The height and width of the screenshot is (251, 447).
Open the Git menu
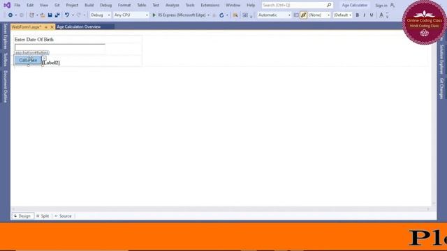click(x=57, y=5)
